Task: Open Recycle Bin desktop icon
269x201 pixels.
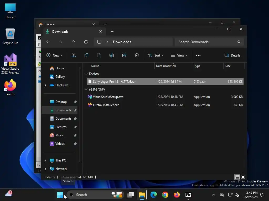Action: (10, 36)
